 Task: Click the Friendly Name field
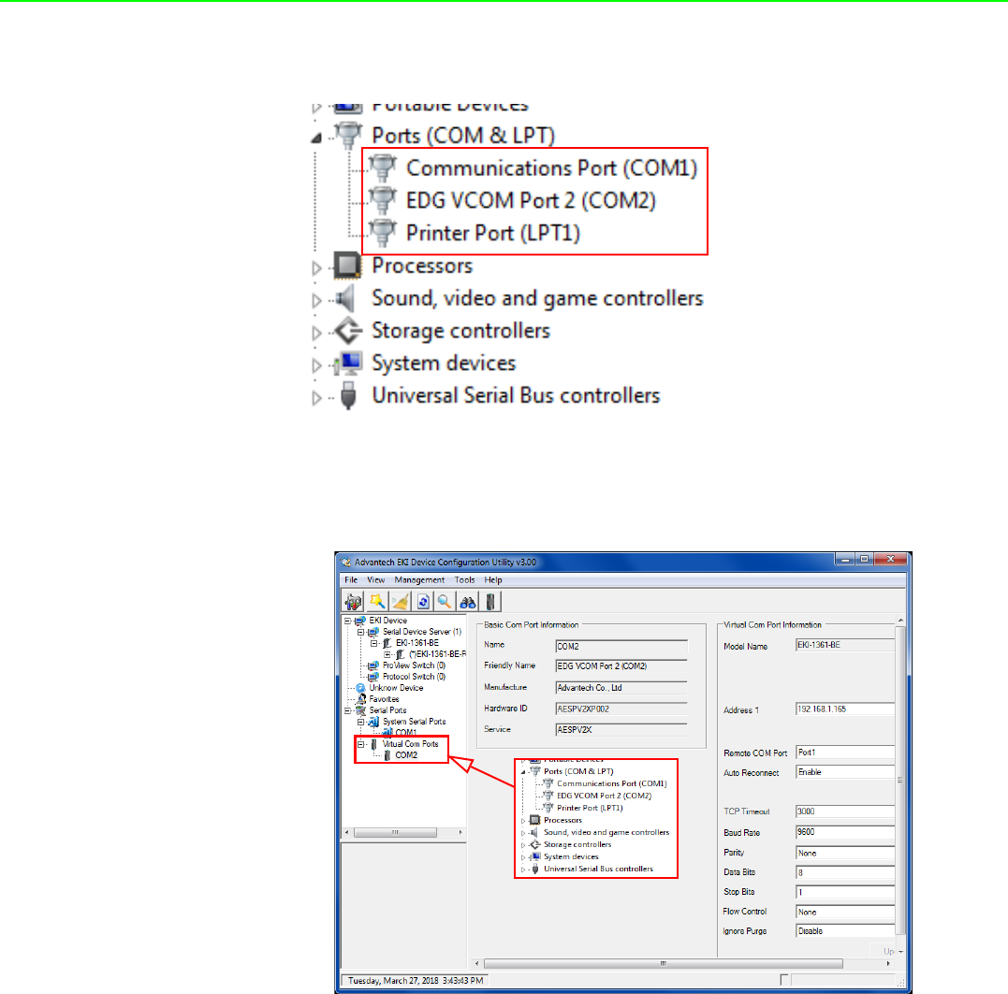coord(621,666)
